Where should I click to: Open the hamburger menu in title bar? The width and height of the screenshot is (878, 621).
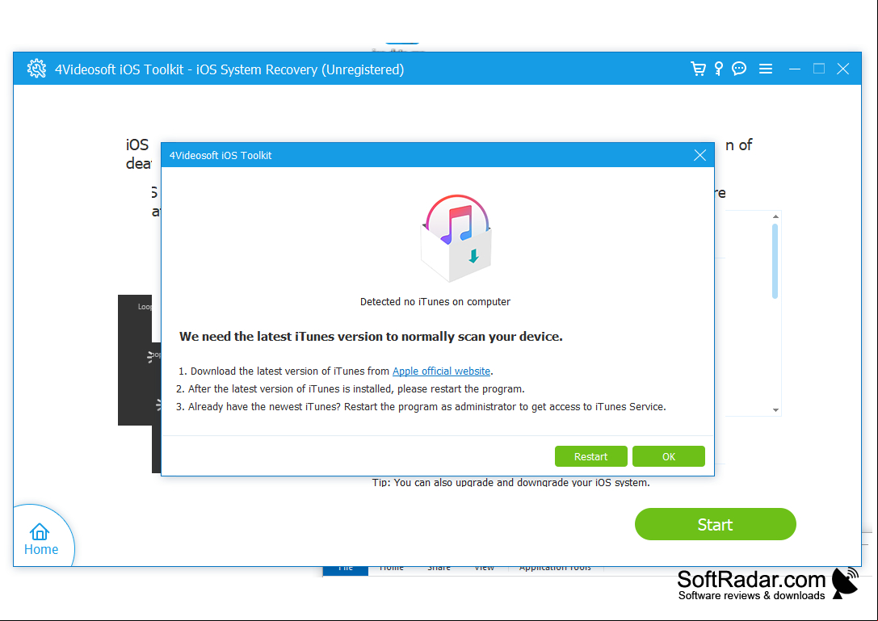766,69
